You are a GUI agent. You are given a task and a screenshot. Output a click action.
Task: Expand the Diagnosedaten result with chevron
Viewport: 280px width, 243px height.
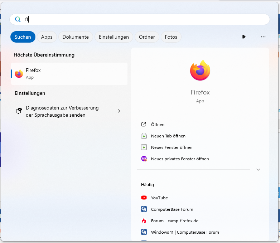119,111
